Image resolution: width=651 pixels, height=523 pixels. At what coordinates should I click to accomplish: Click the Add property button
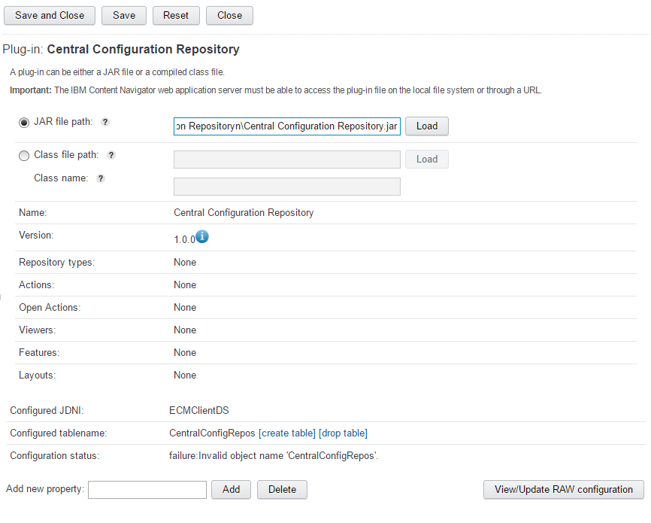[x=231, y=490]
